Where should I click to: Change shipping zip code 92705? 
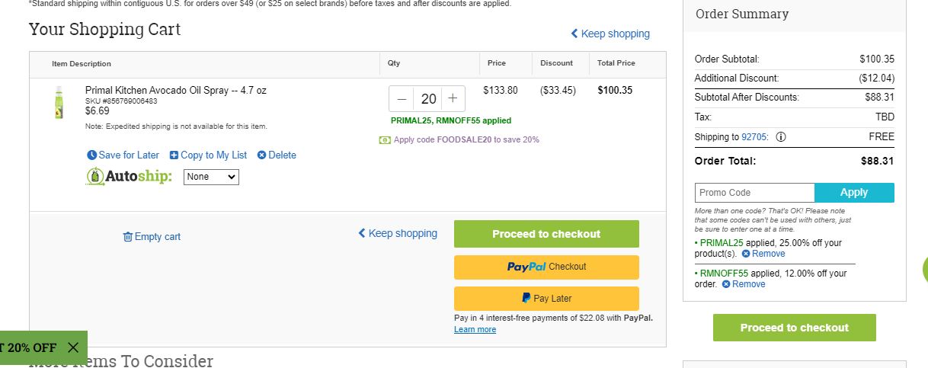754,137
